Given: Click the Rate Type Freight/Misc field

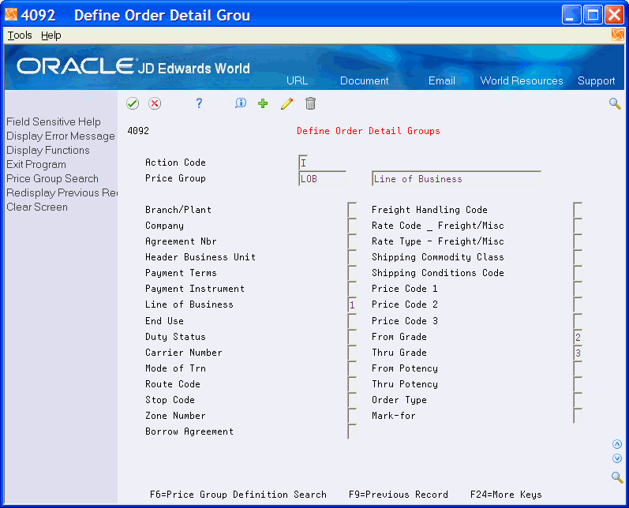Looking at the screenshot, I should click(578, 241).
